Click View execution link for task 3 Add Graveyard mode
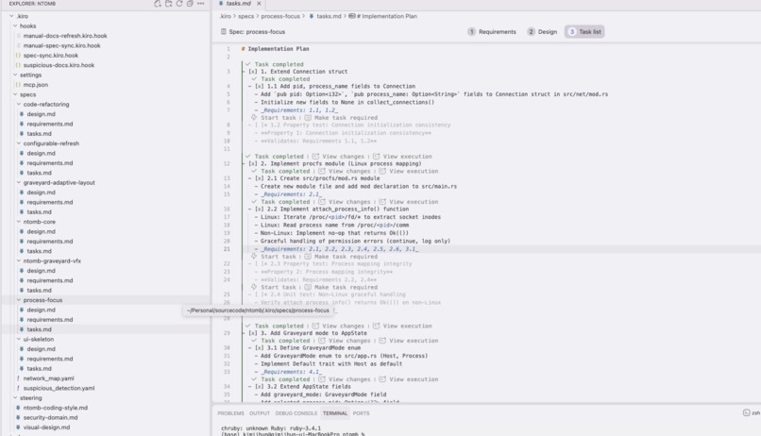Screen dimensions: 761x436 407,326
